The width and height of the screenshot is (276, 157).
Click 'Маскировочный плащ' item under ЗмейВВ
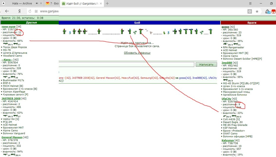236,92
